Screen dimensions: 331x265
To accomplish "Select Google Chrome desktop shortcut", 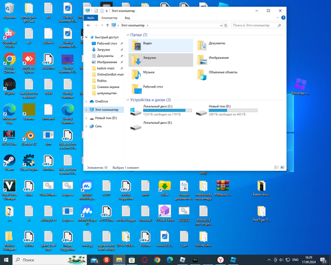I will pos(9,63).
